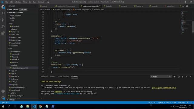Image resolution: width=194 pixels, height=109 pixels.
Task: Switch to Chrome on taskbar
Action: pyautogui.click(x=40, y=106)
